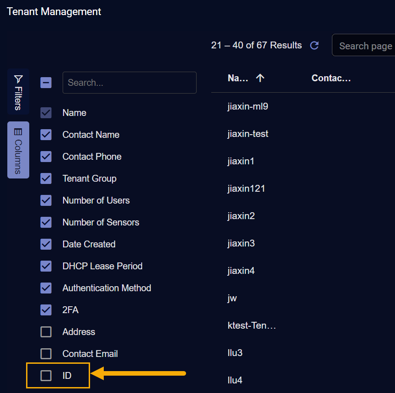The width and height of the screenshot is (395, 393).
Task: Click the Search page input field
Action: (365, 46)
